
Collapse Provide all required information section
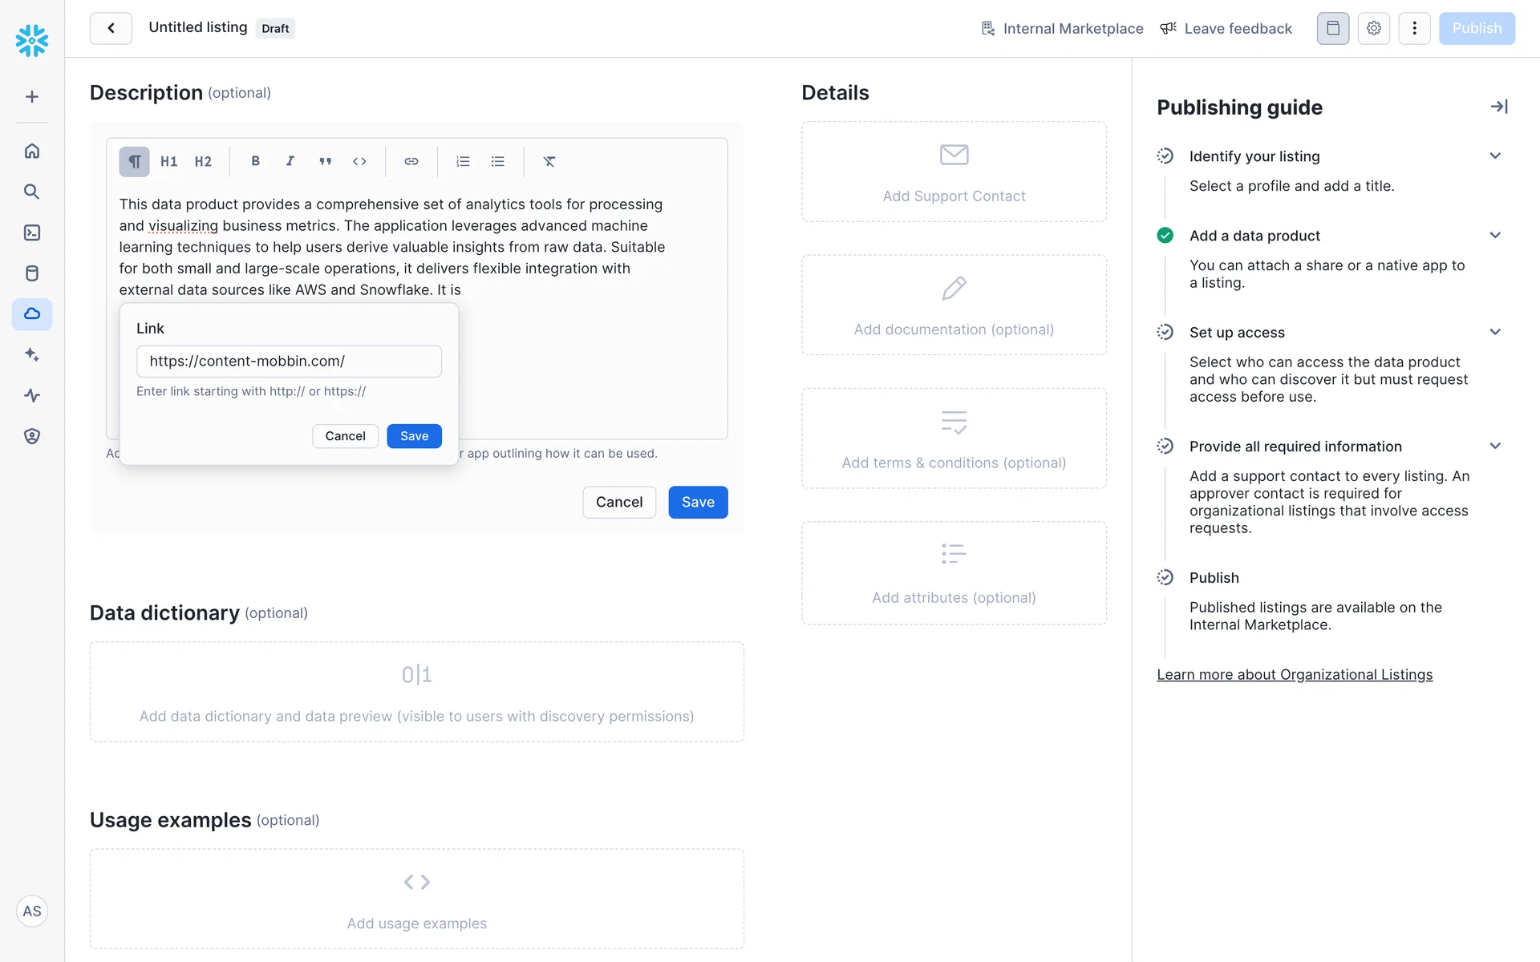[1495, 446]
